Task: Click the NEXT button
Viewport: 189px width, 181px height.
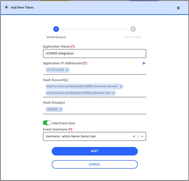Action: (x=95, y=151)
